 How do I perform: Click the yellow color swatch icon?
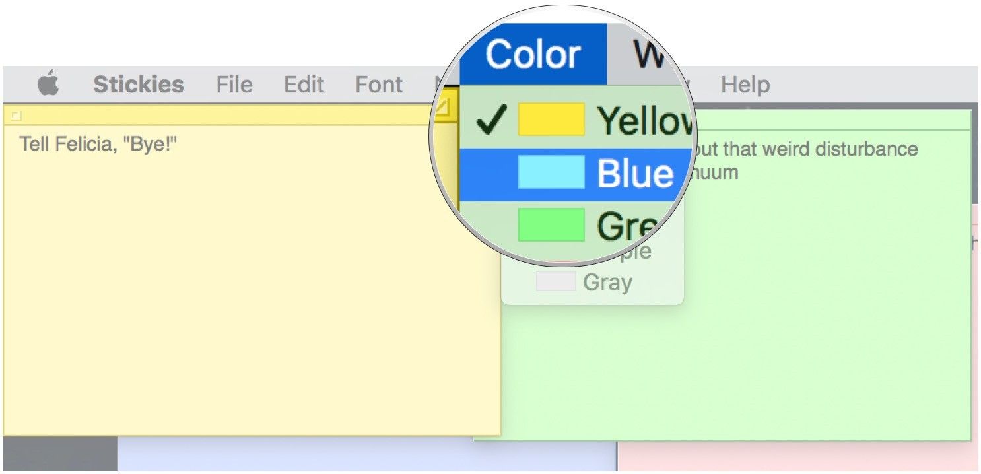coord(551,119)
